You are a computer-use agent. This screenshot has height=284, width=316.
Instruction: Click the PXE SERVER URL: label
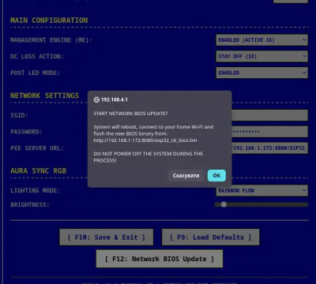pos(37,148)
